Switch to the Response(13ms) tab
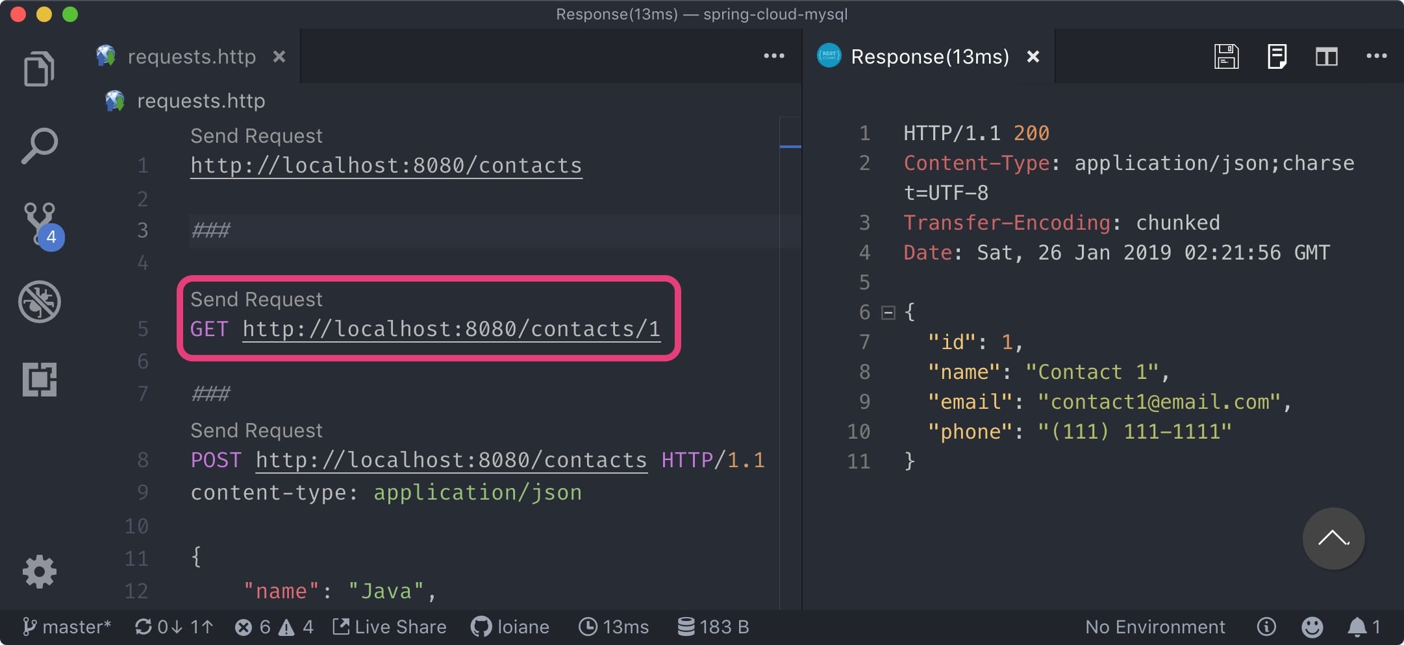Screen dimensions: 1404x645 (930, 56)
